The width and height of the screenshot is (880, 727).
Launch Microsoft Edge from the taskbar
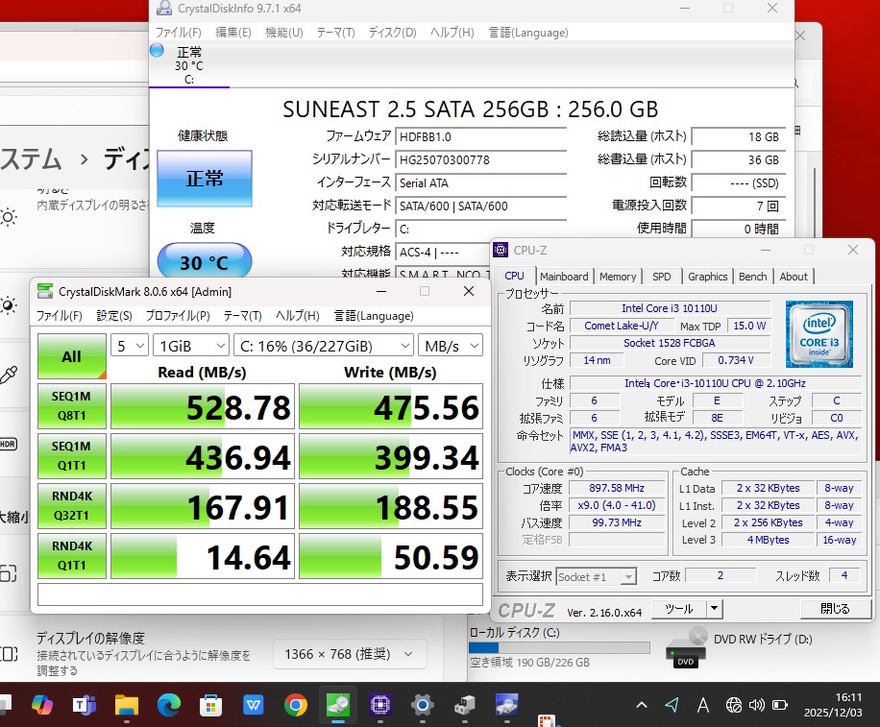point(168,705)
